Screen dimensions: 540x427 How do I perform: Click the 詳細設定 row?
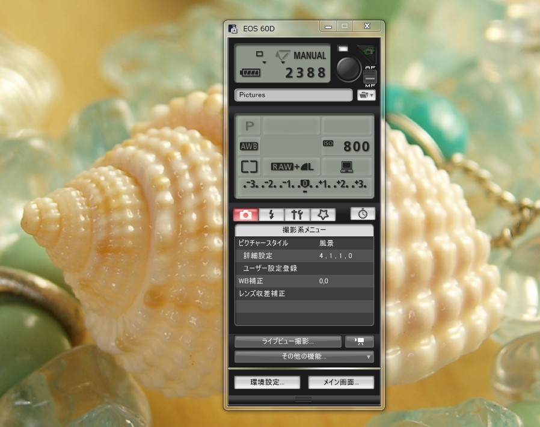pyautogui.click(x=304, y=256)
